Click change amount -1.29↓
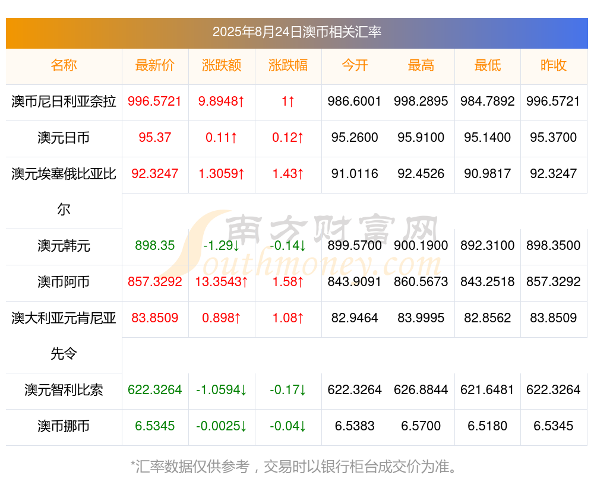The height and width of the screenshot is (485, 594). (x=222, y=245)
